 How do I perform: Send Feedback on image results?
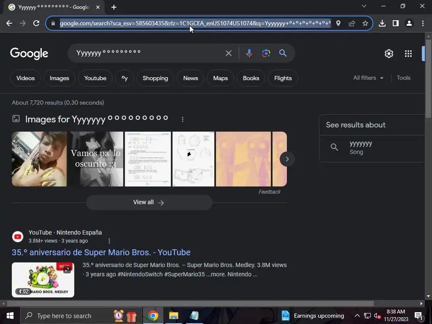tap(270, 192)
